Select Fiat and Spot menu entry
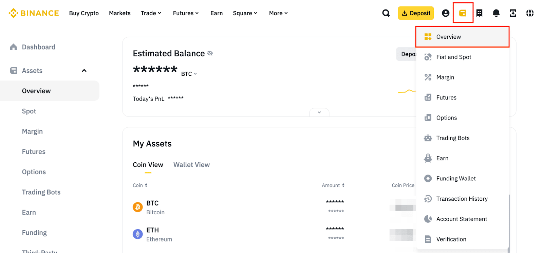The image size is (543, 253). point(462,57)
